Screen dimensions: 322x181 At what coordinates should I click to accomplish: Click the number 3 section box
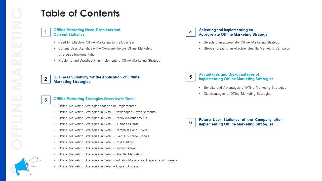click(x=46, y=100)
